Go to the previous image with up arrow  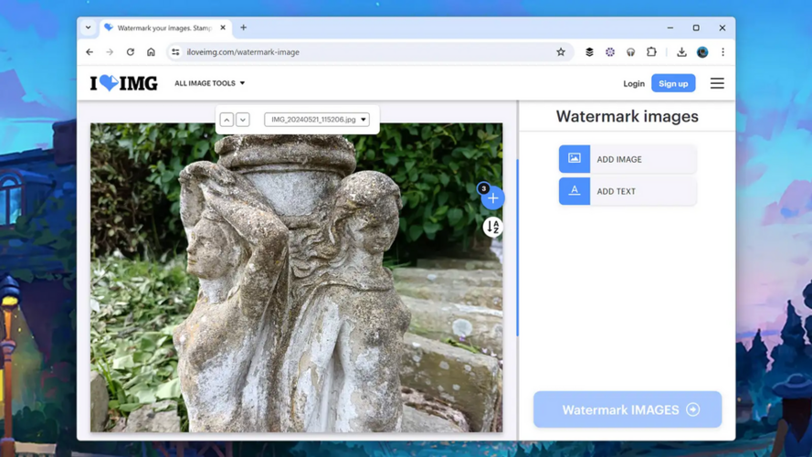click(227, 120)
